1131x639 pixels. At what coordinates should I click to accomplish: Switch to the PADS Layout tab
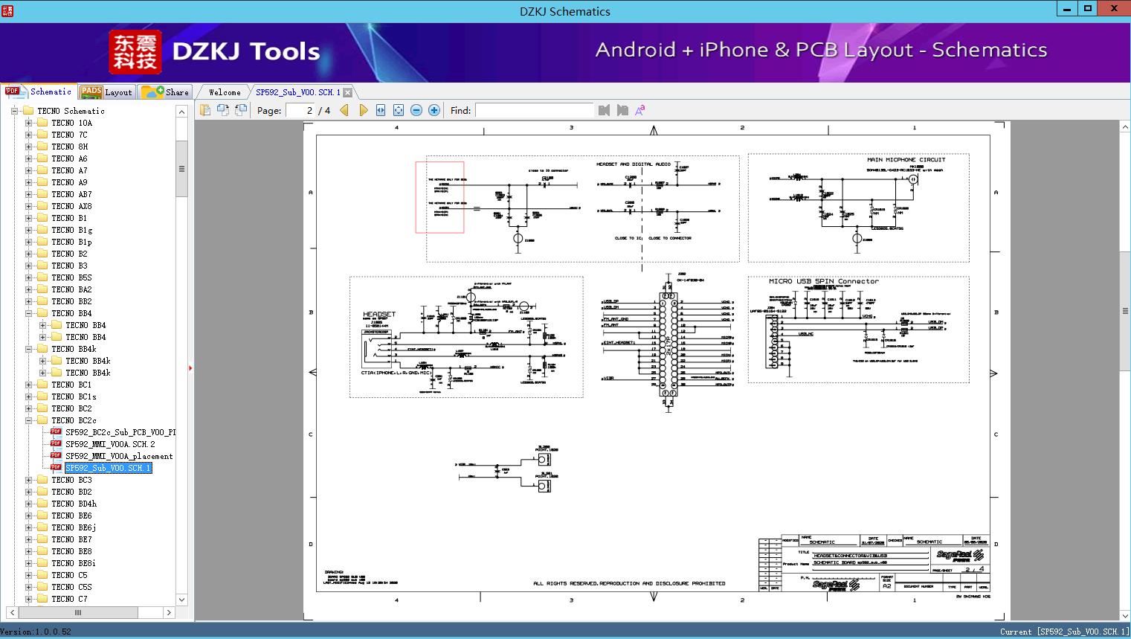coord(106,92)
